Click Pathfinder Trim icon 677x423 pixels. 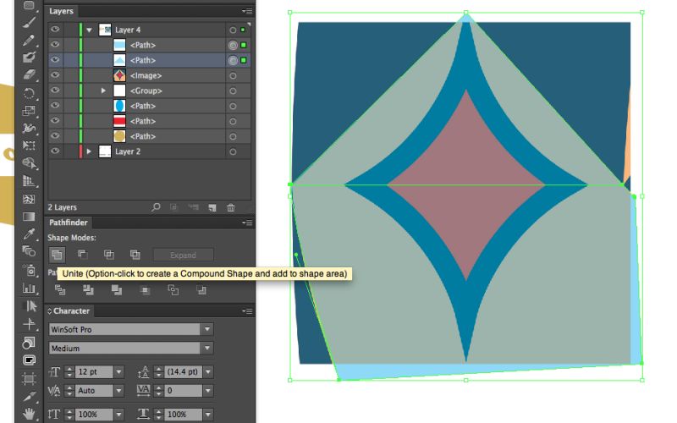[x=88, y=290]
